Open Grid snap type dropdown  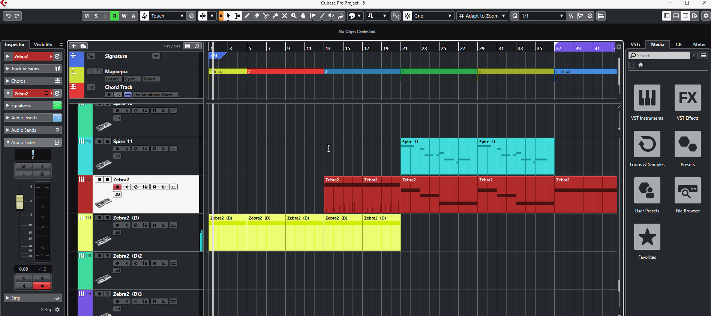coord(433,16)
